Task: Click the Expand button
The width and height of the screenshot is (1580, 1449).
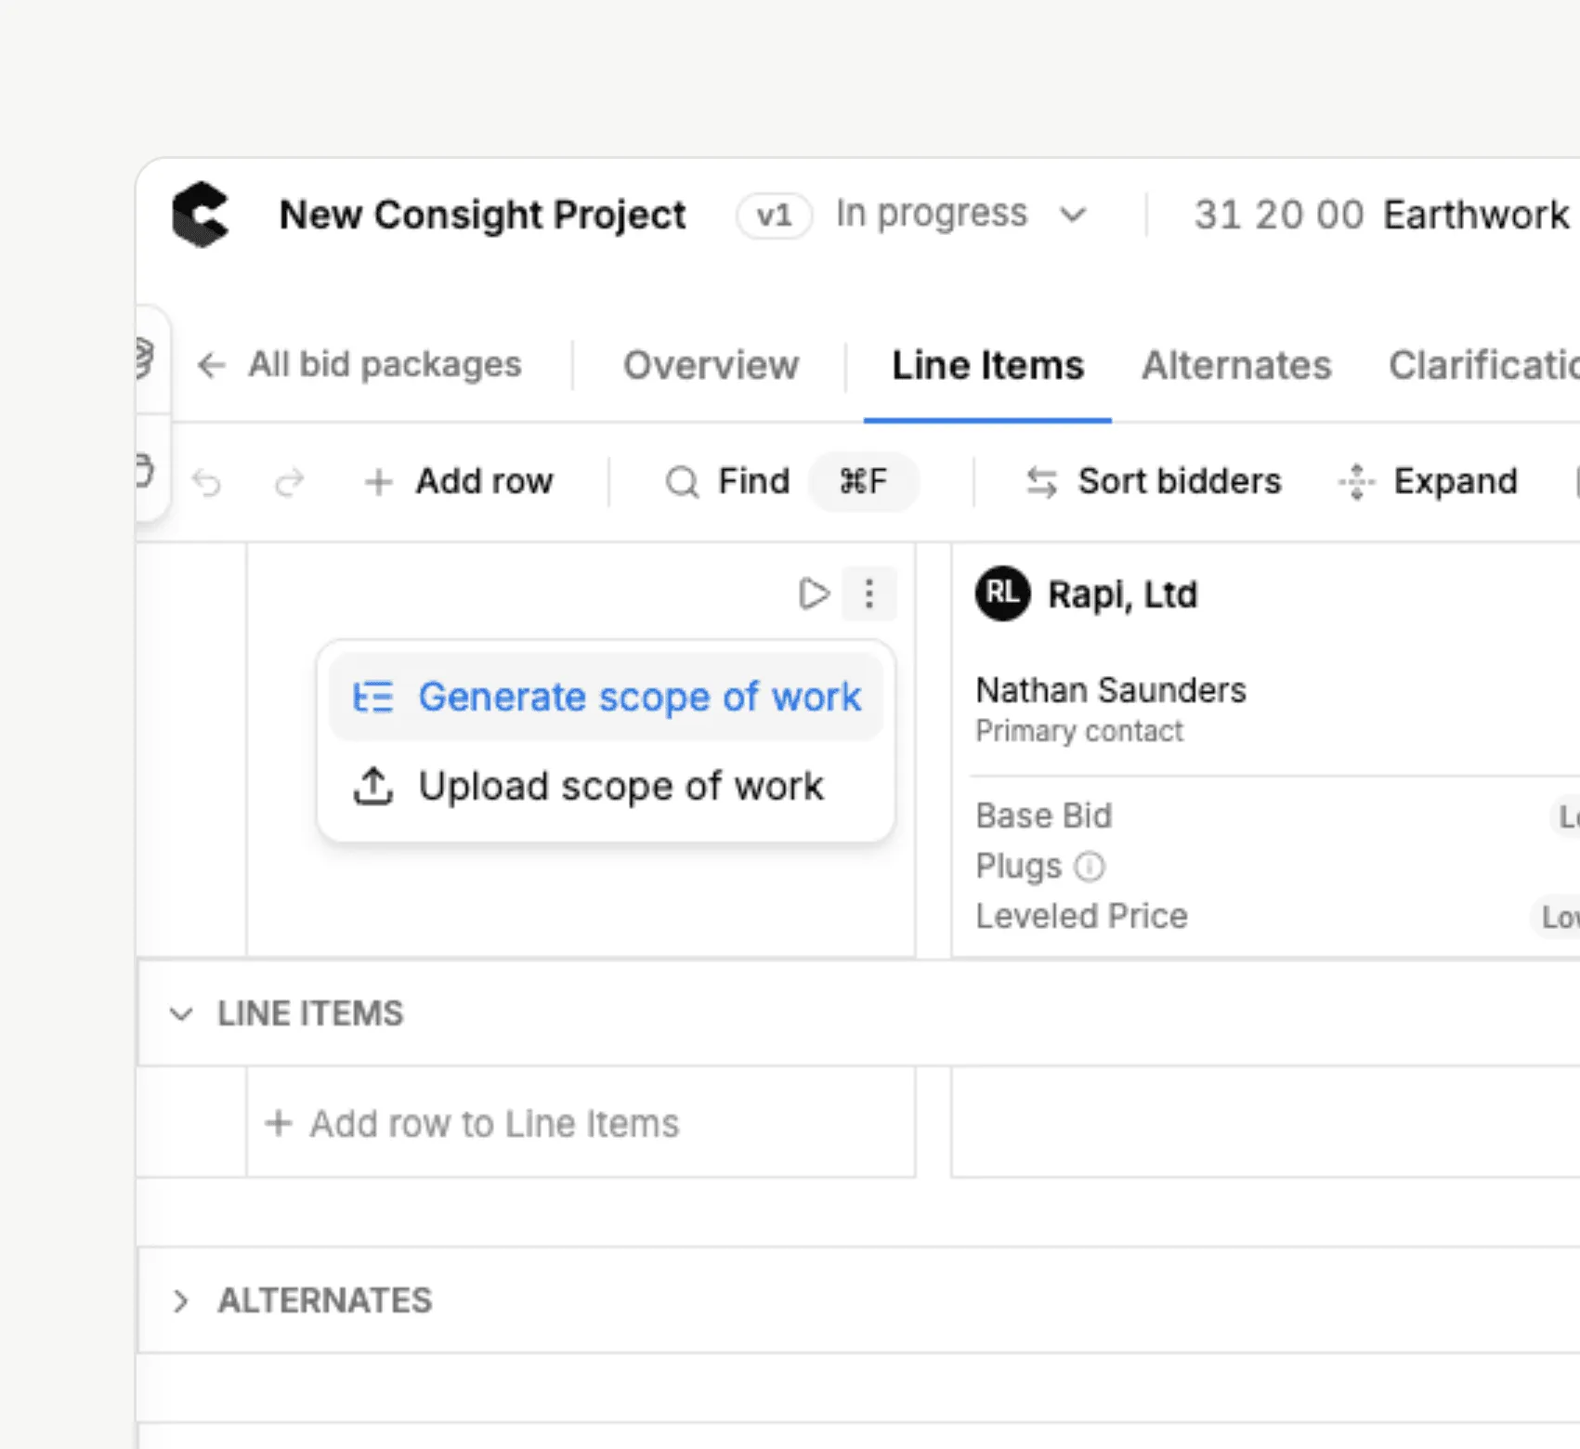Action: pos(1428,482)
